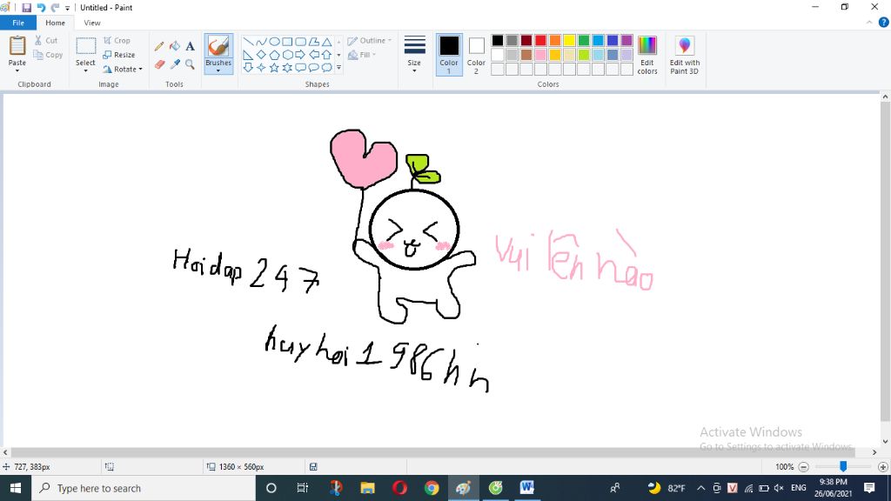Select the Fill with color bucket tool
This screenshot has height=501, width=891.
174,47
